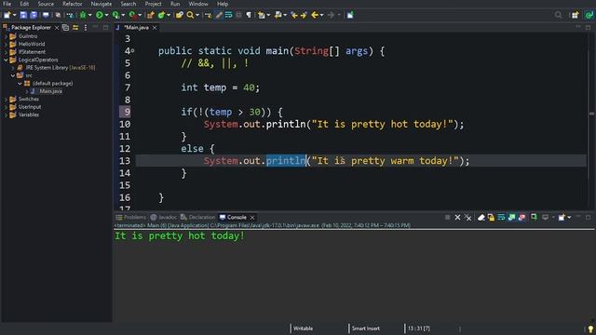The image size is (596, 335).
Task: Click the Pin Console icon
Action: coord(534,217)
